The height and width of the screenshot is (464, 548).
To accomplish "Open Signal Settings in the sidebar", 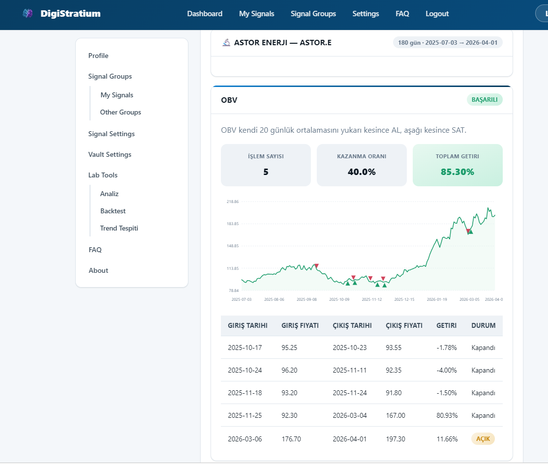I will coord(112,134).
